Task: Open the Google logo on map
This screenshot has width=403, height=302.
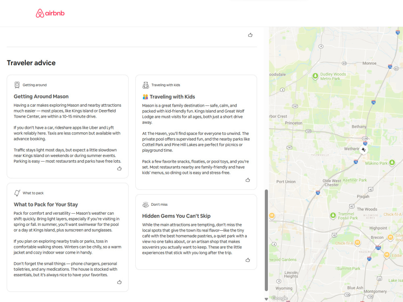Action: click(x=280, y=298)
